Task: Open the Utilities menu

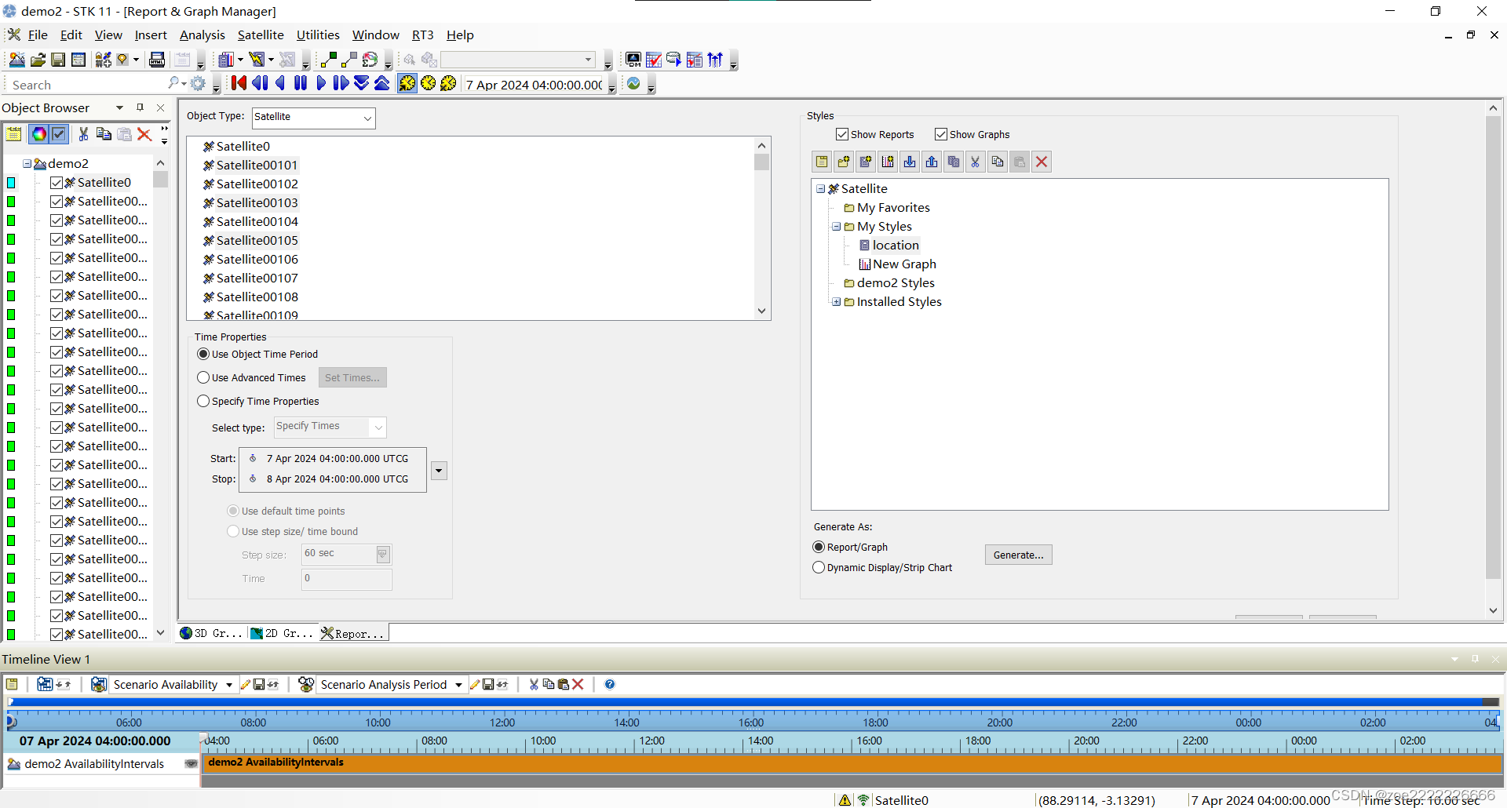Action: 318,35
